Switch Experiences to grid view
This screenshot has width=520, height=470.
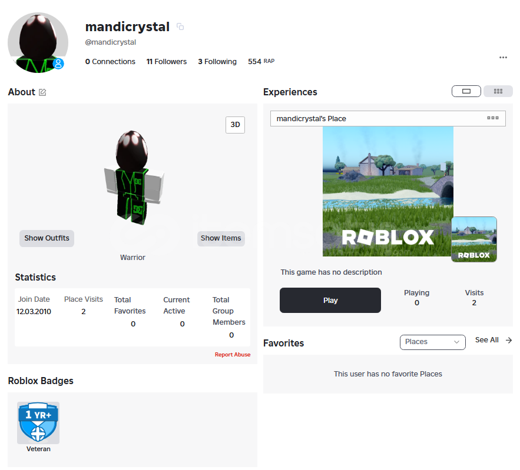498,91
